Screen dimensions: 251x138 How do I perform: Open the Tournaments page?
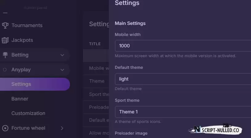[27, 26]
